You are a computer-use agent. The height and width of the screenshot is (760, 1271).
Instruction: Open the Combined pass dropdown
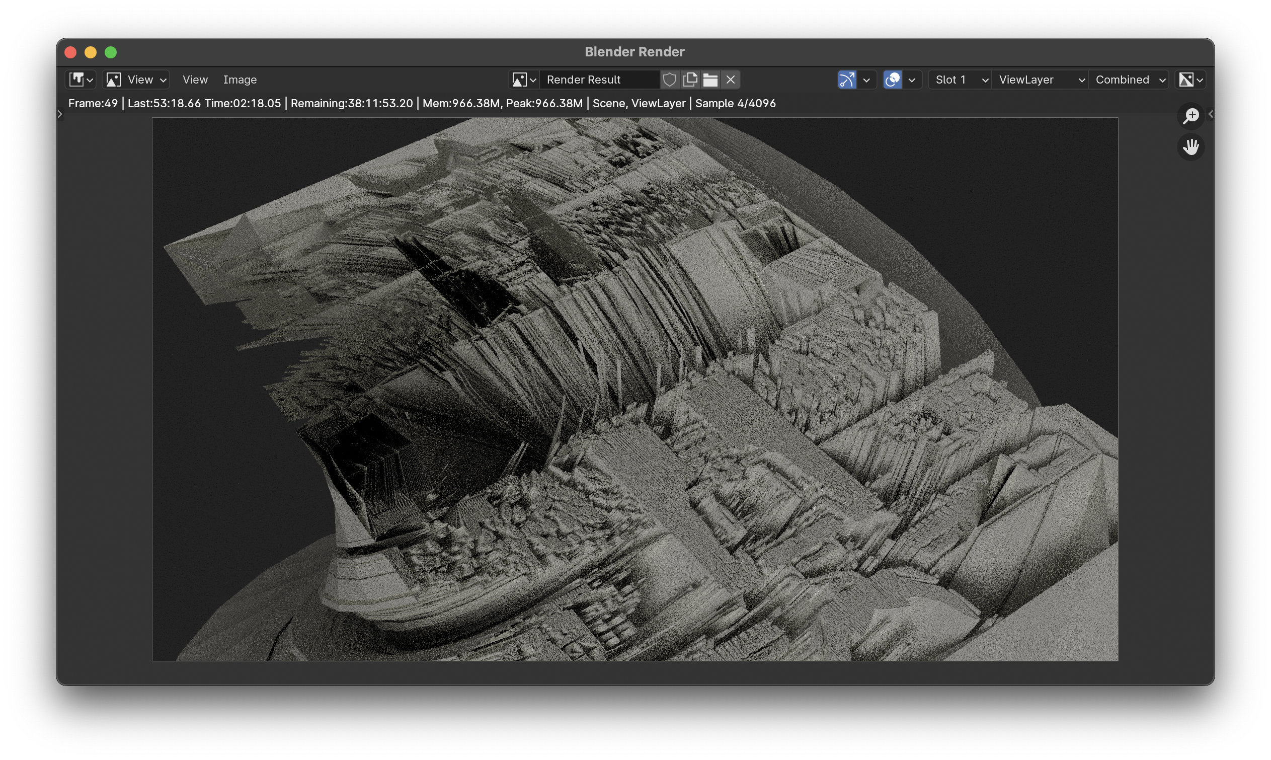tap(1129, 80)
